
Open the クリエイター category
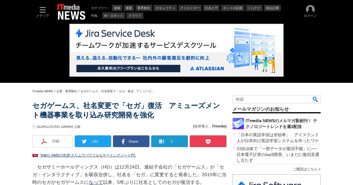(x=190, y=8)
